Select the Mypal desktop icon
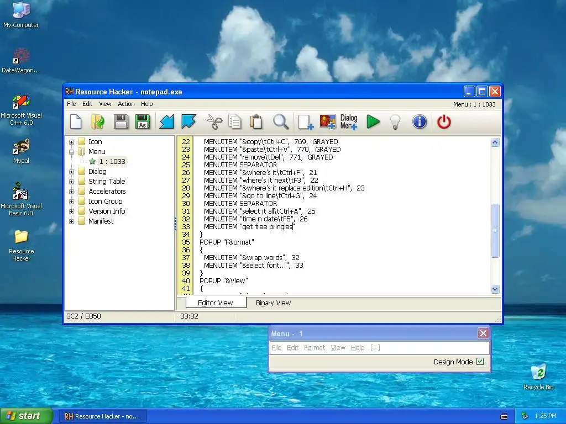 [21, 151]
